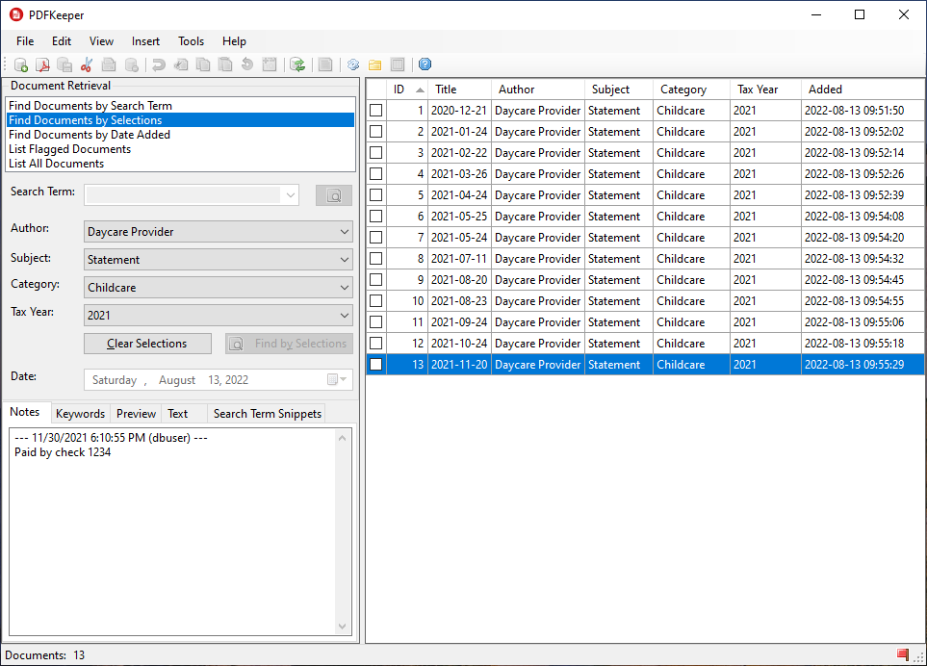Image resolution: width=927 pixels, height=666 pixels.
Task: Open the Tax Year dropdown
Action: point(345,316)
